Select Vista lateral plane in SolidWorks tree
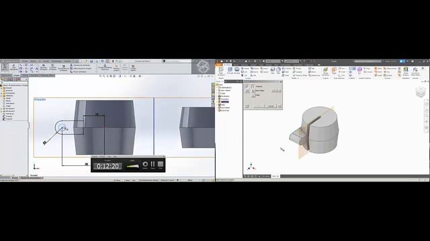This screenshot has height=241, width=430. 9,103
